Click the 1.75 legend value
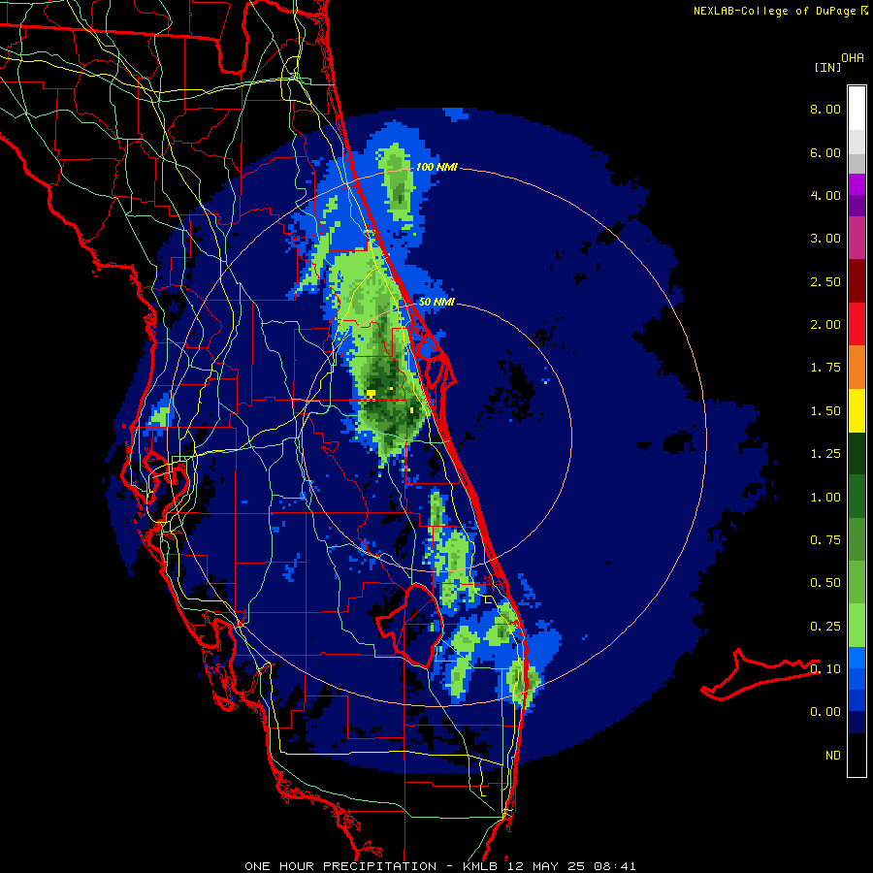Viewport: 873px width, 873px height. pyautogui.click(x=825, y=368)
